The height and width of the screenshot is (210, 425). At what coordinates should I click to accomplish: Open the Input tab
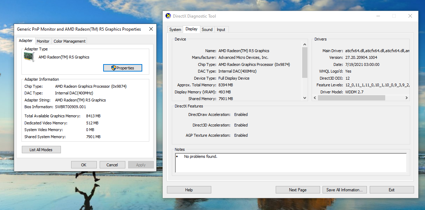pyautogui.click(x=221, y=30)
